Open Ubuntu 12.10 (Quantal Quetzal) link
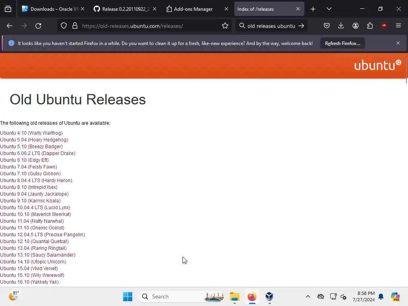The height and width of the screenshot is (306, 408). 34,241
